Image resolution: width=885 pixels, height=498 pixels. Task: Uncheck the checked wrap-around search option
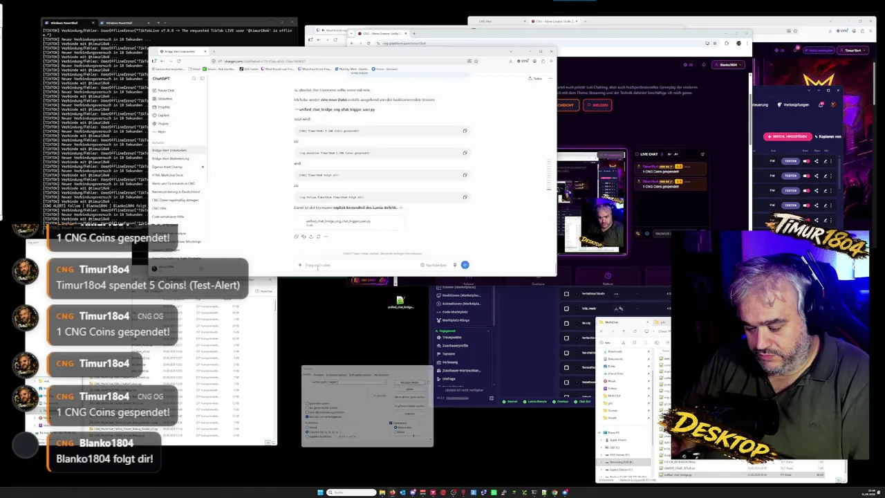click(307, 417)
